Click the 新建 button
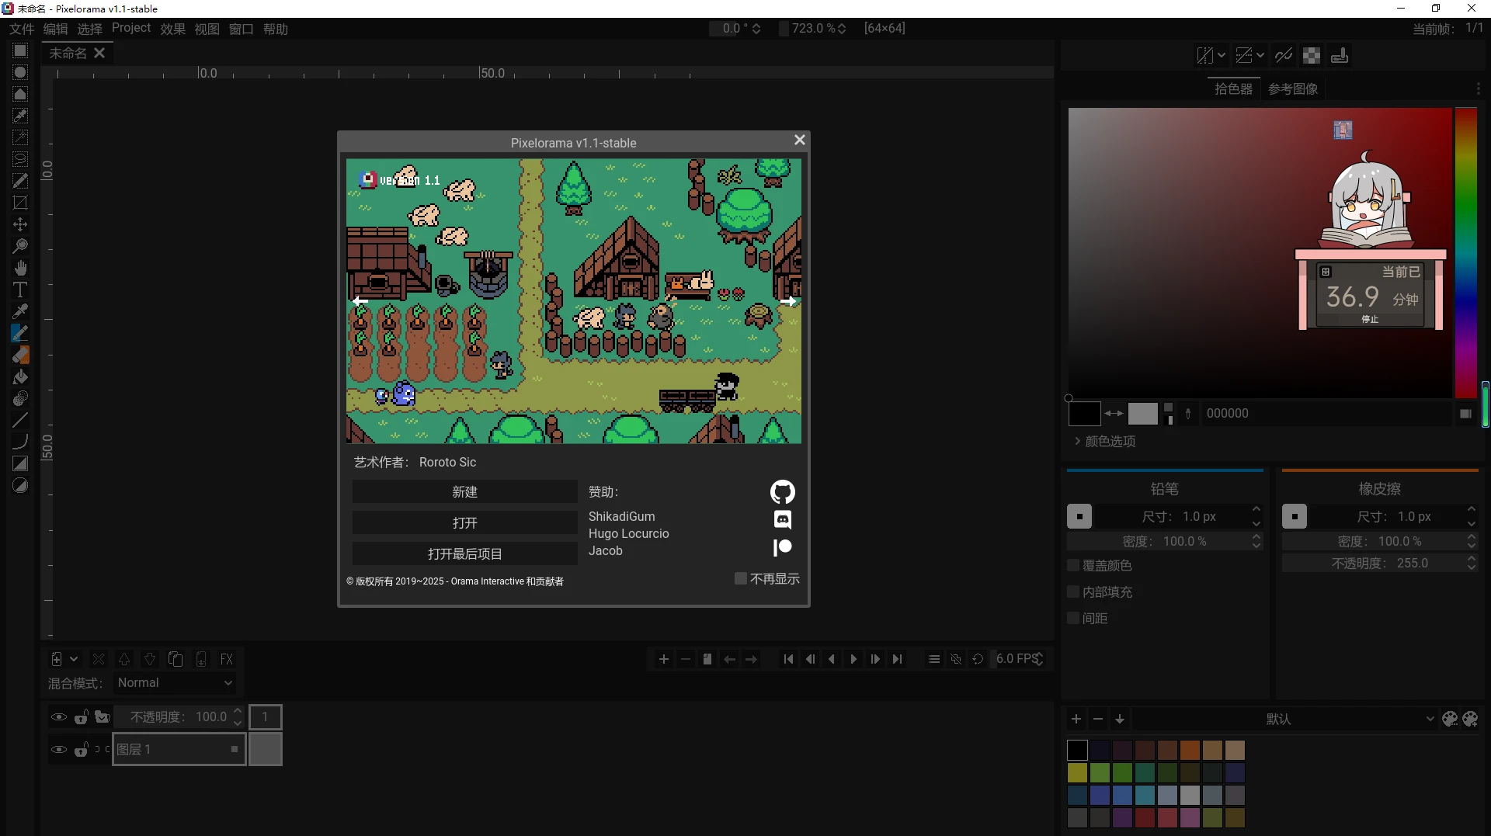 coord(464,491)
